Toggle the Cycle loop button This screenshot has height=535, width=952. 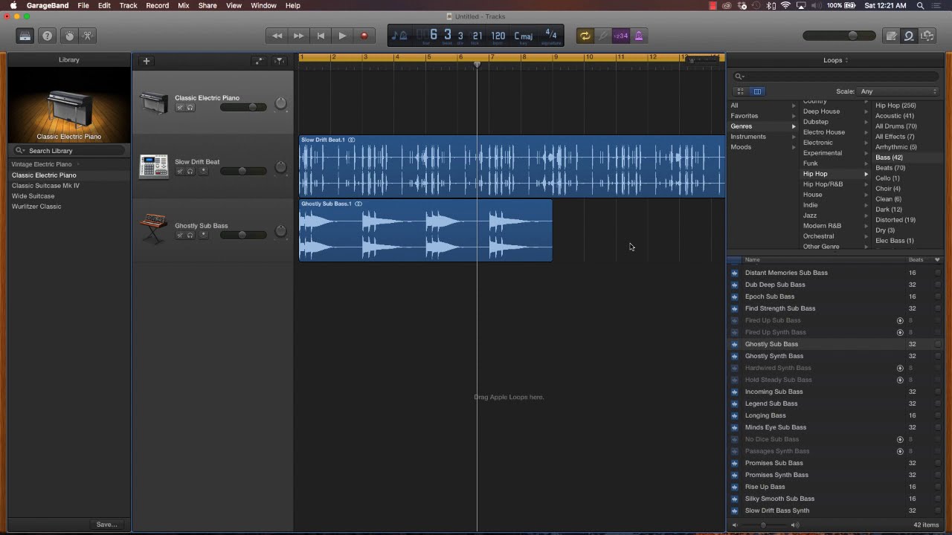585,36
